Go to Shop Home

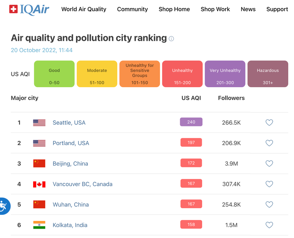click(x=174, y=9)
